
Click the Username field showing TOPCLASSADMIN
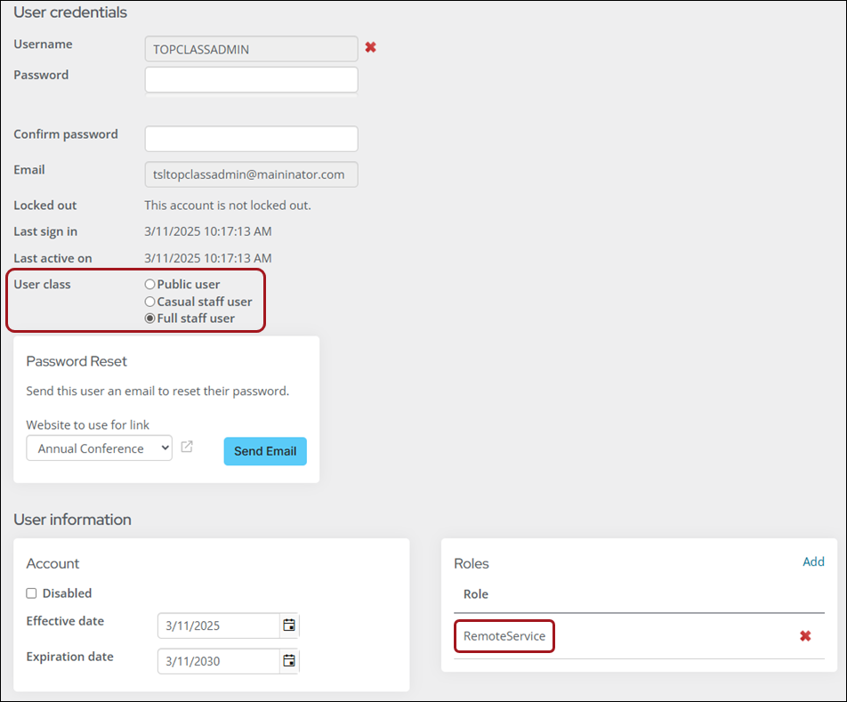click(x=251, y=49)
